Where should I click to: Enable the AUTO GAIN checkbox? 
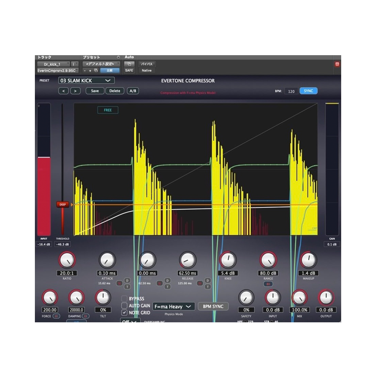[x=124, y=305]
